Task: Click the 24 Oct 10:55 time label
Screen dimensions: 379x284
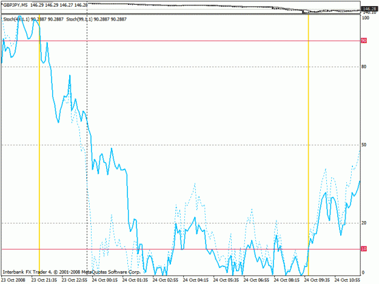Action: tap(347, 280)
